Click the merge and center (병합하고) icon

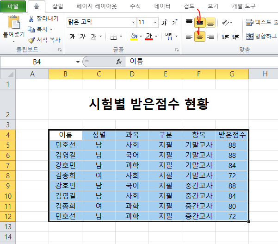(x=250, y=37)
